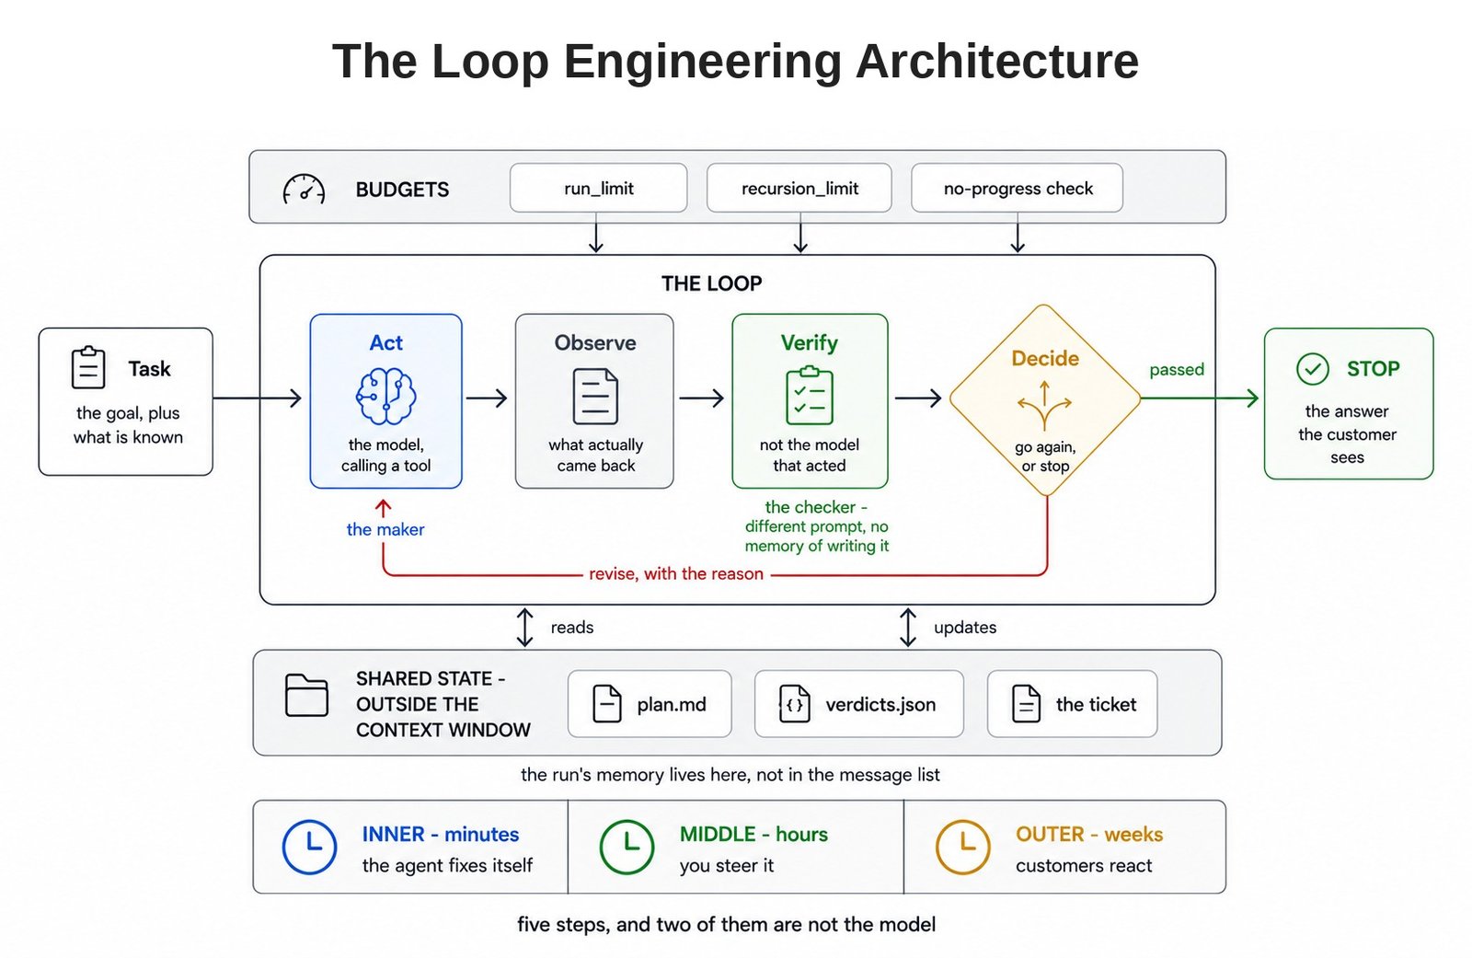Click 'MIDDLE - hours' heading

click(753, 834)
